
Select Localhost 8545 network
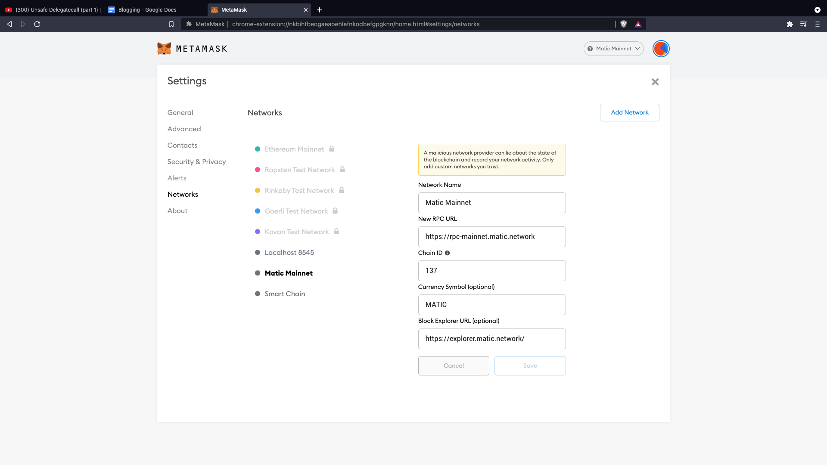point(289,252)
